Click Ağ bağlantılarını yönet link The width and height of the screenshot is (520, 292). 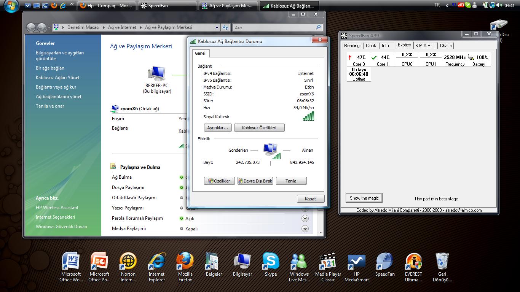[59, 97]
